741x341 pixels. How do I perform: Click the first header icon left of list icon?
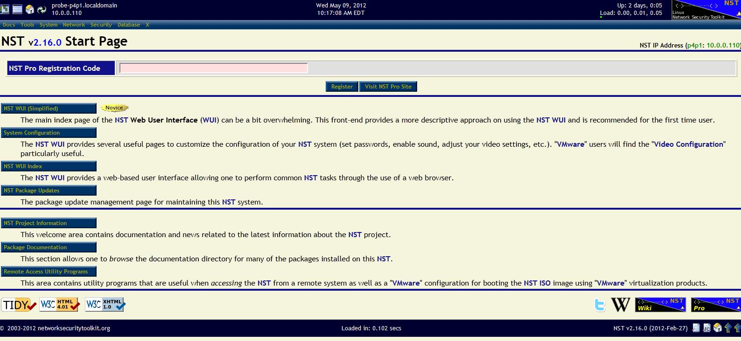click(5, 9)
